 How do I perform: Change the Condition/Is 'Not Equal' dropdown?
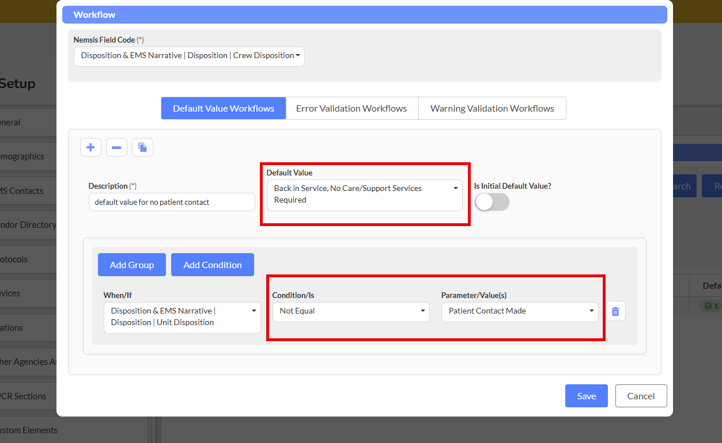pyautogui.click(x=350, y=311)
